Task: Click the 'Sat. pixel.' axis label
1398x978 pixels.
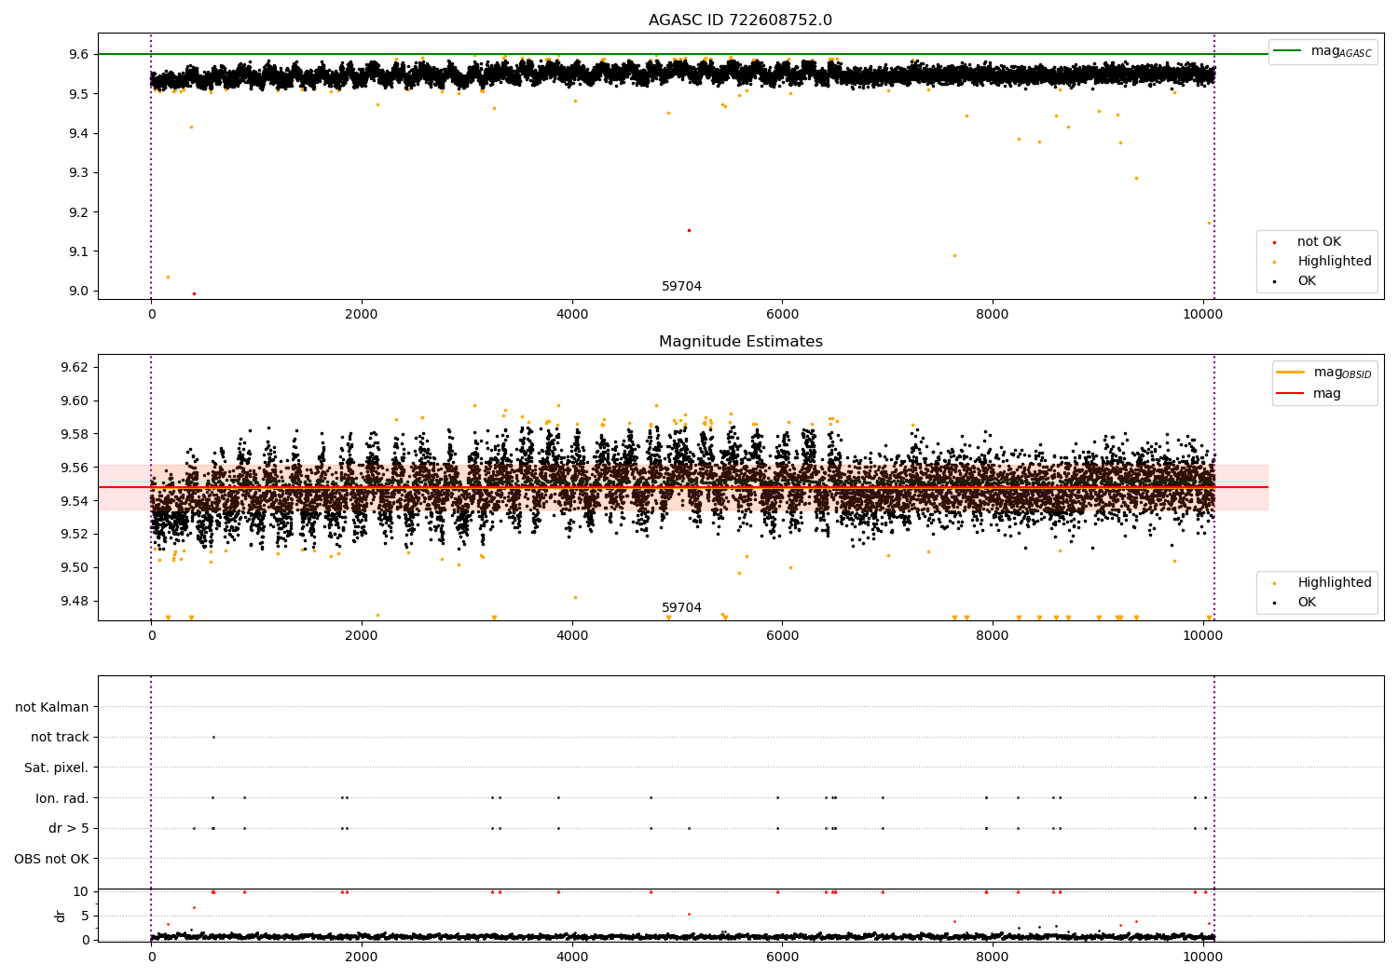Action: click(x=56, y=767)
